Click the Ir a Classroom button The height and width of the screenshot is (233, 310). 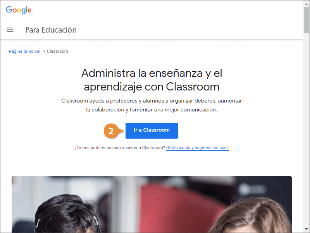(152, 130)
